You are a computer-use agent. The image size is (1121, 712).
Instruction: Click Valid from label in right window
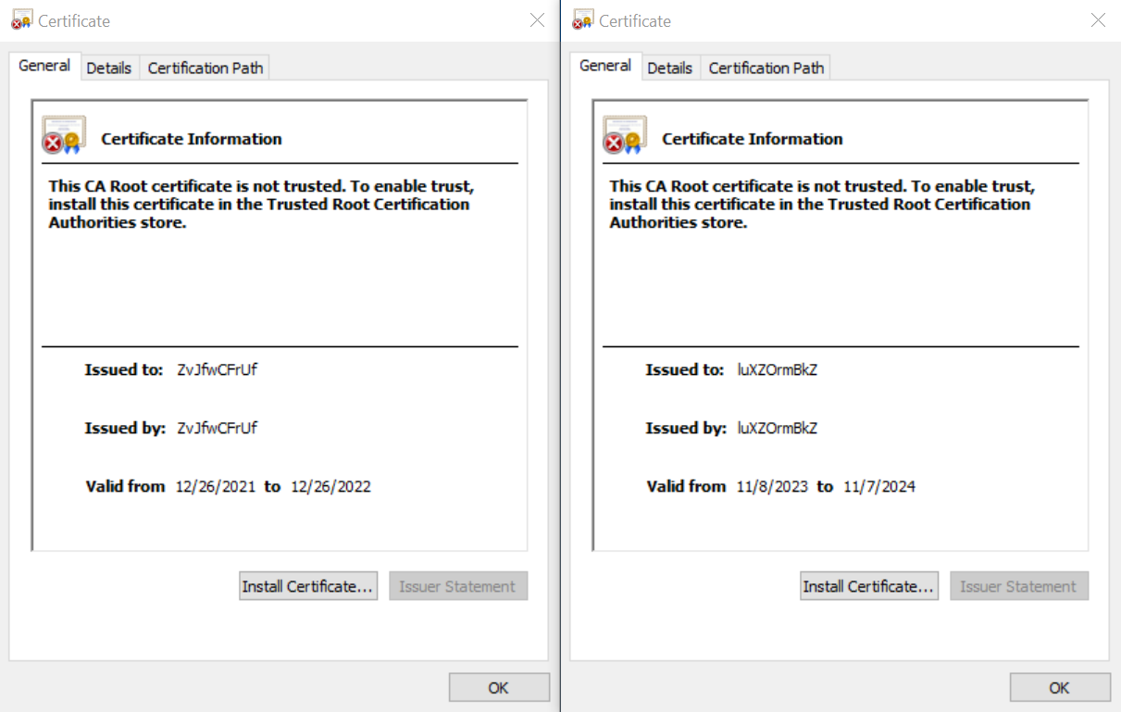point(686,486)
